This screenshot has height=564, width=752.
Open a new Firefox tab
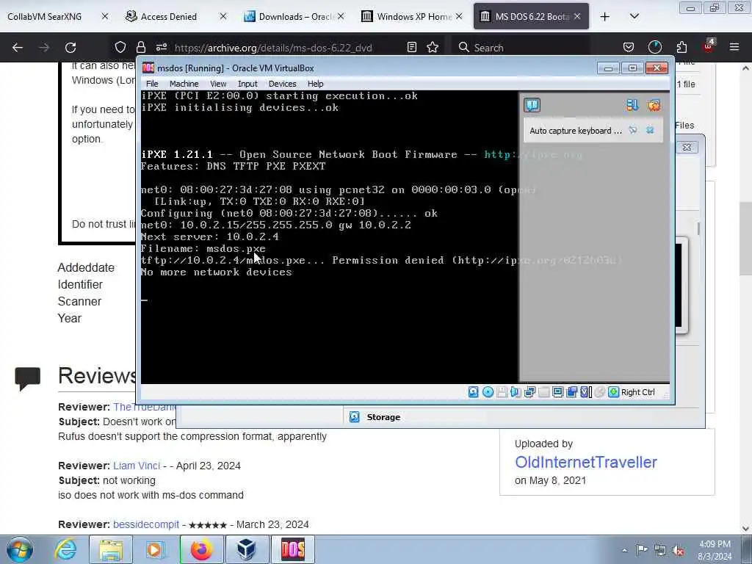click(605, 17)
